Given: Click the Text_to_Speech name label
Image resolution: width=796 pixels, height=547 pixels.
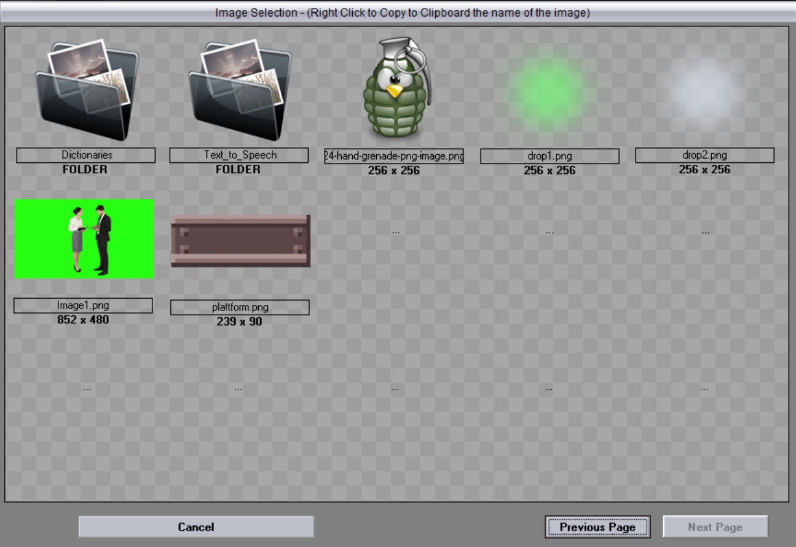Looking at the screenshot, I should click(x=239, y=155).
